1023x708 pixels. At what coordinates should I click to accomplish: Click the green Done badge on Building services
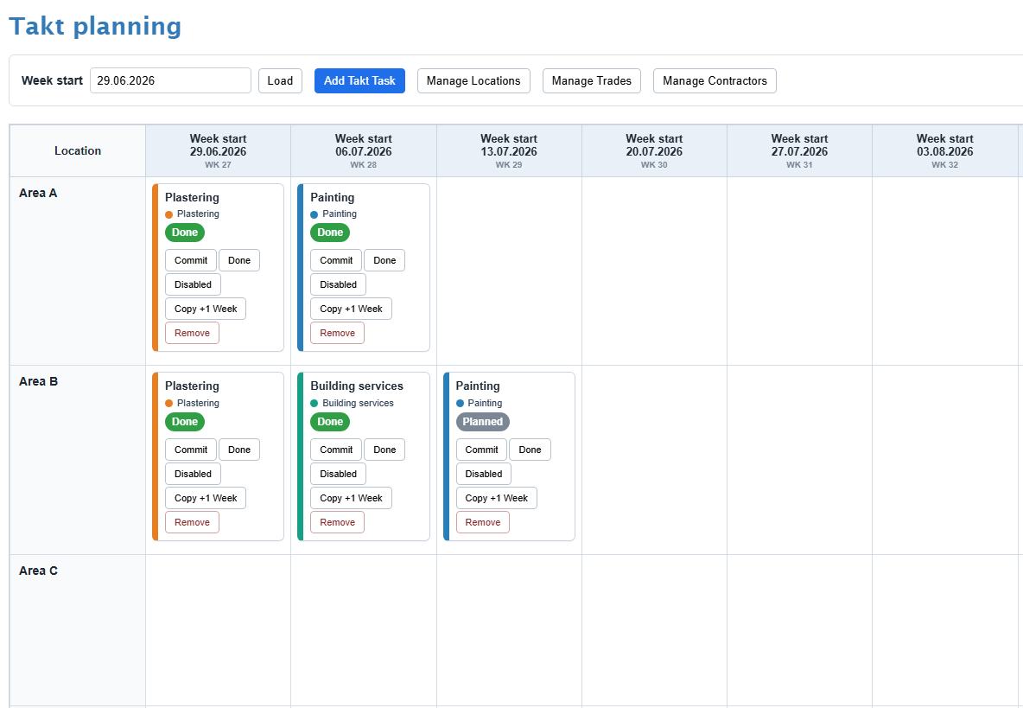pos(330,422)
